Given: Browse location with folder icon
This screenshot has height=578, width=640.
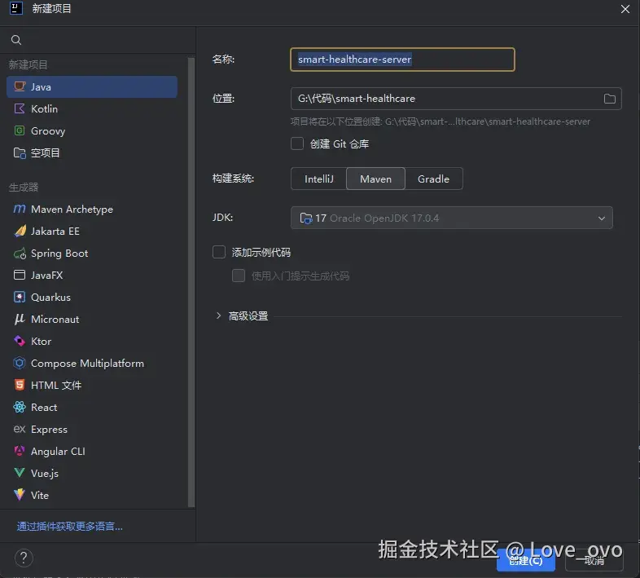Looking at the screenshot, I should tap(609, 99).
